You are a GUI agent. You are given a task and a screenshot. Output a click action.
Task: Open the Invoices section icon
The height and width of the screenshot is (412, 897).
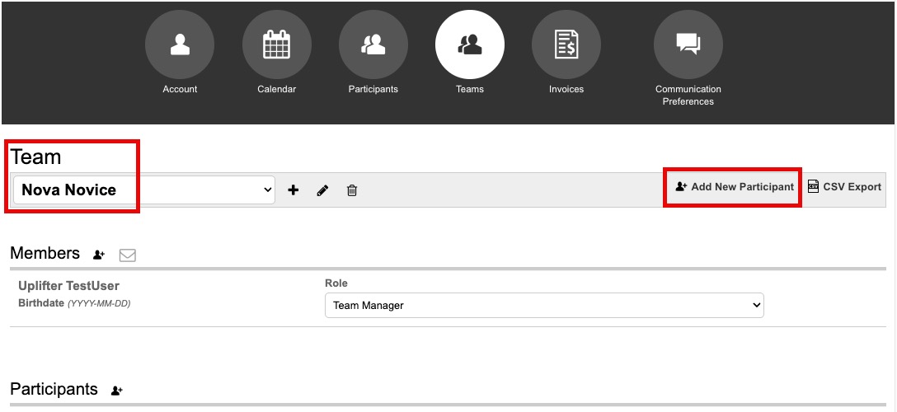566,44
